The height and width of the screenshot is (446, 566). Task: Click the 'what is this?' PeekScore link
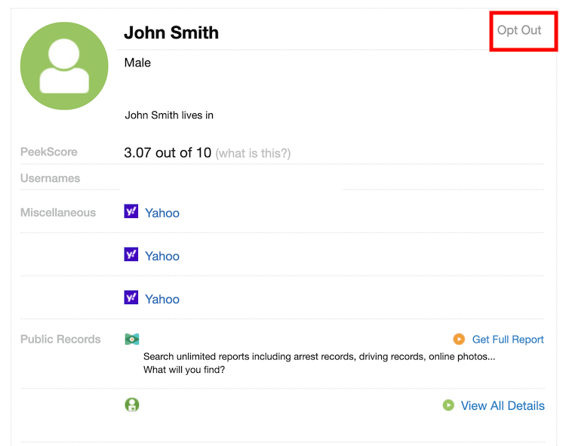(253, 153)
